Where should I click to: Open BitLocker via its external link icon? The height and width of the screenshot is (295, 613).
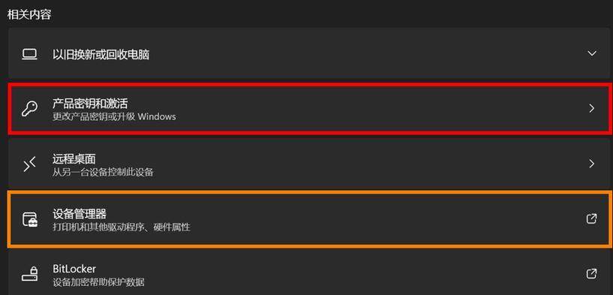pos(592,274)
